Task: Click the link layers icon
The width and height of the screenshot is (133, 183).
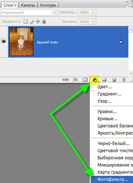Action: click(65, 79)
